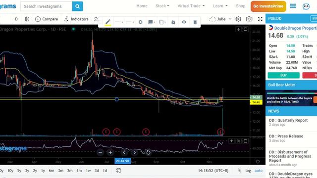Click the Go InvestaPrime button

point(268,6)
